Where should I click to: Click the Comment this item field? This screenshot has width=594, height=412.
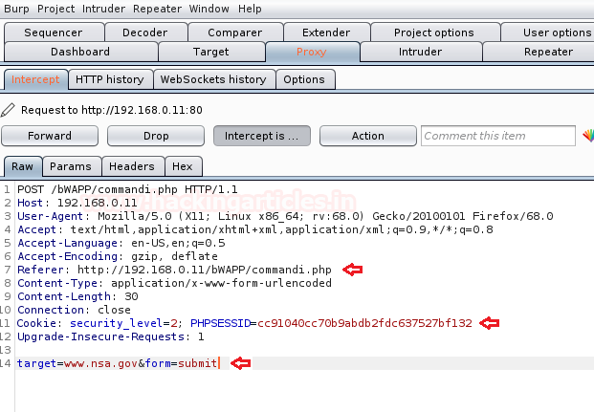tap(498, 136)
